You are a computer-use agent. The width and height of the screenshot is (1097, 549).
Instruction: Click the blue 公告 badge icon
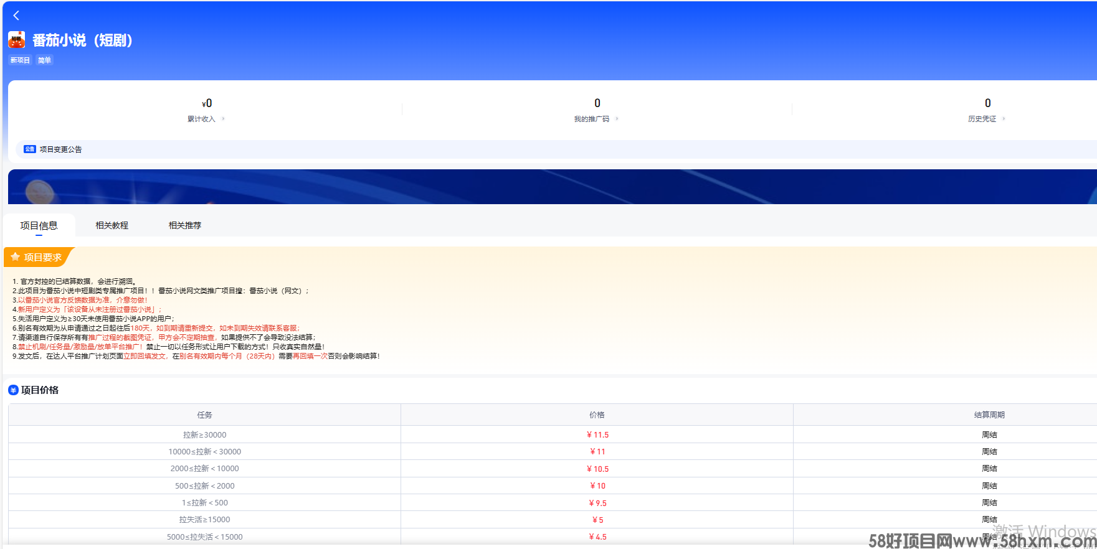click(x=30, y=149)
